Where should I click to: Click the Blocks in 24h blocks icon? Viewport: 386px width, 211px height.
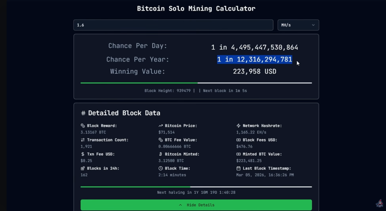(83, 168)
